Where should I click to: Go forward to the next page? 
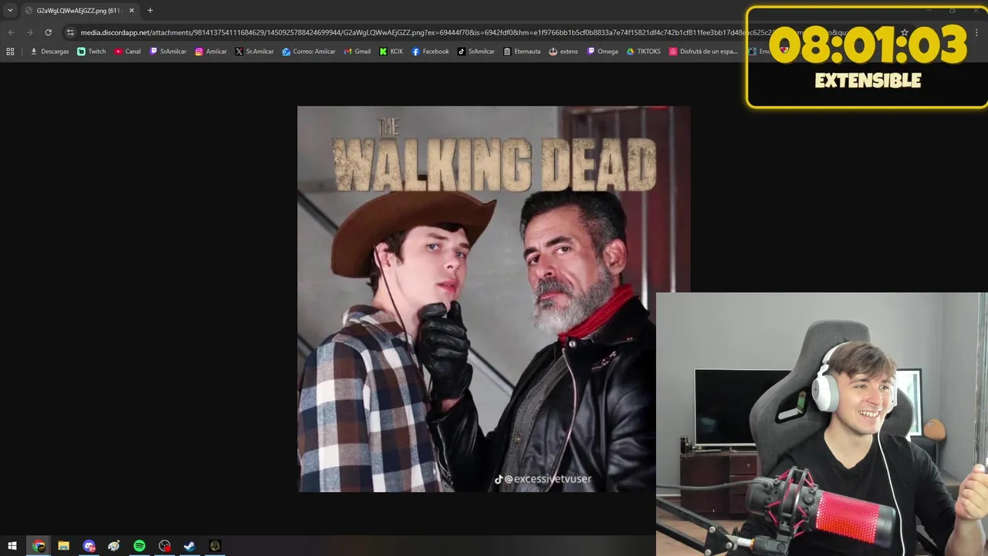click(29, 32)
